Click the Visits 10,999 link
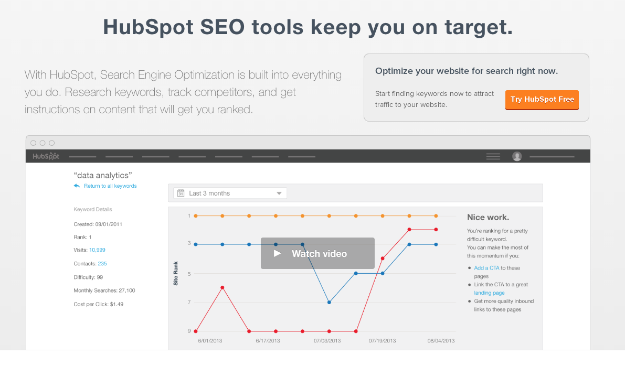625x366 pixels. click(x=97, y=250)
